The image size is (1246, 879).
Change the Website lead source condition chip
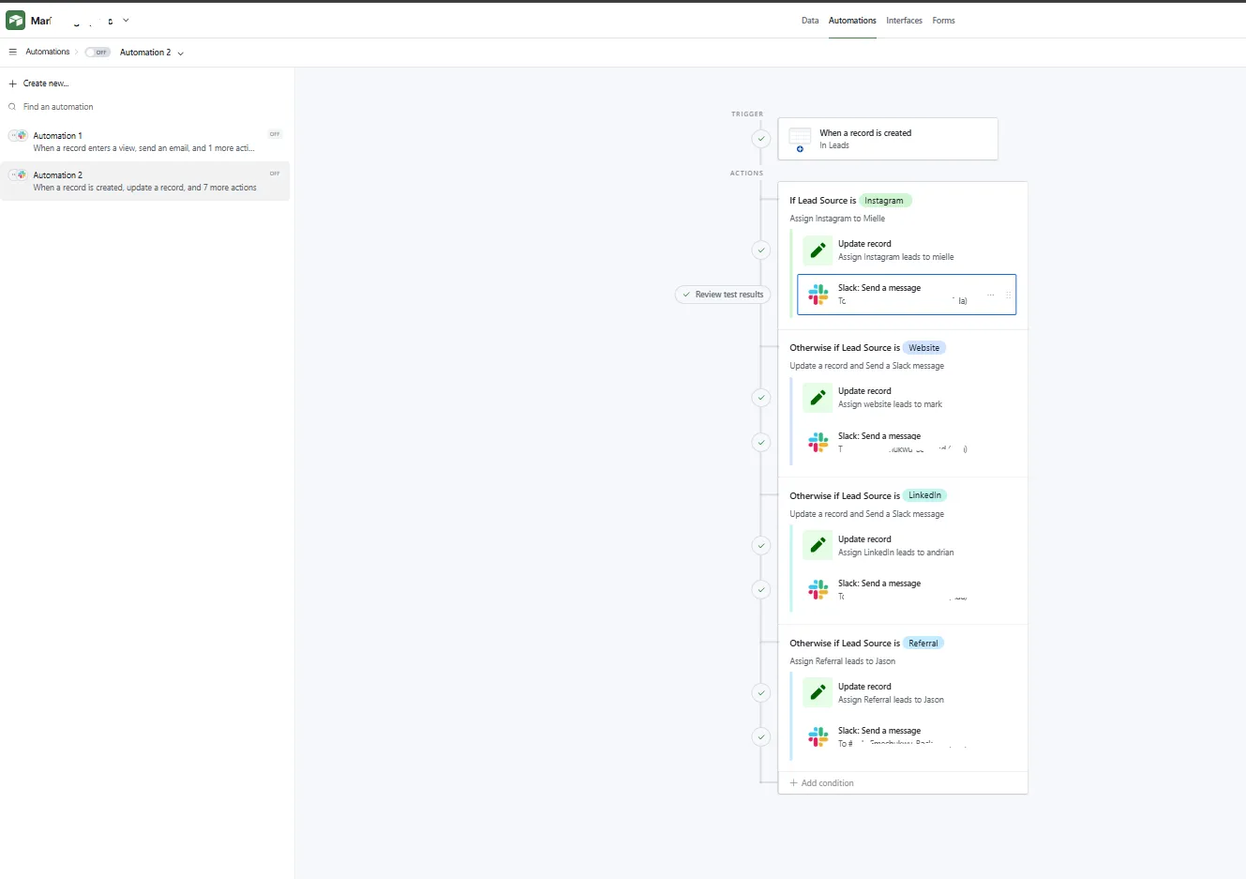923,348
